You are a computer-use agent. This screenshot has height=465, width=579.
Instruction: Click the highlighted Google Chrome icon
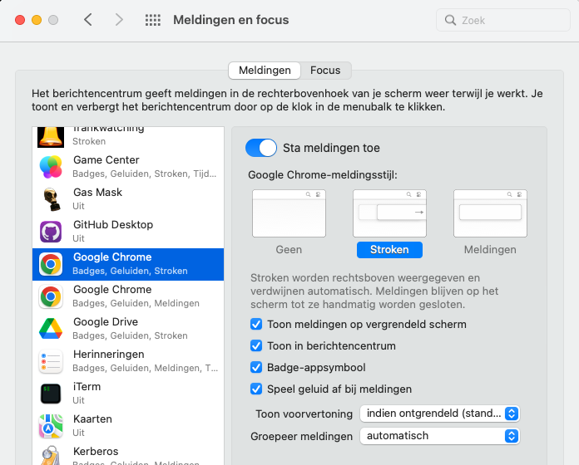pyautogui.click(x=51, y=264)
